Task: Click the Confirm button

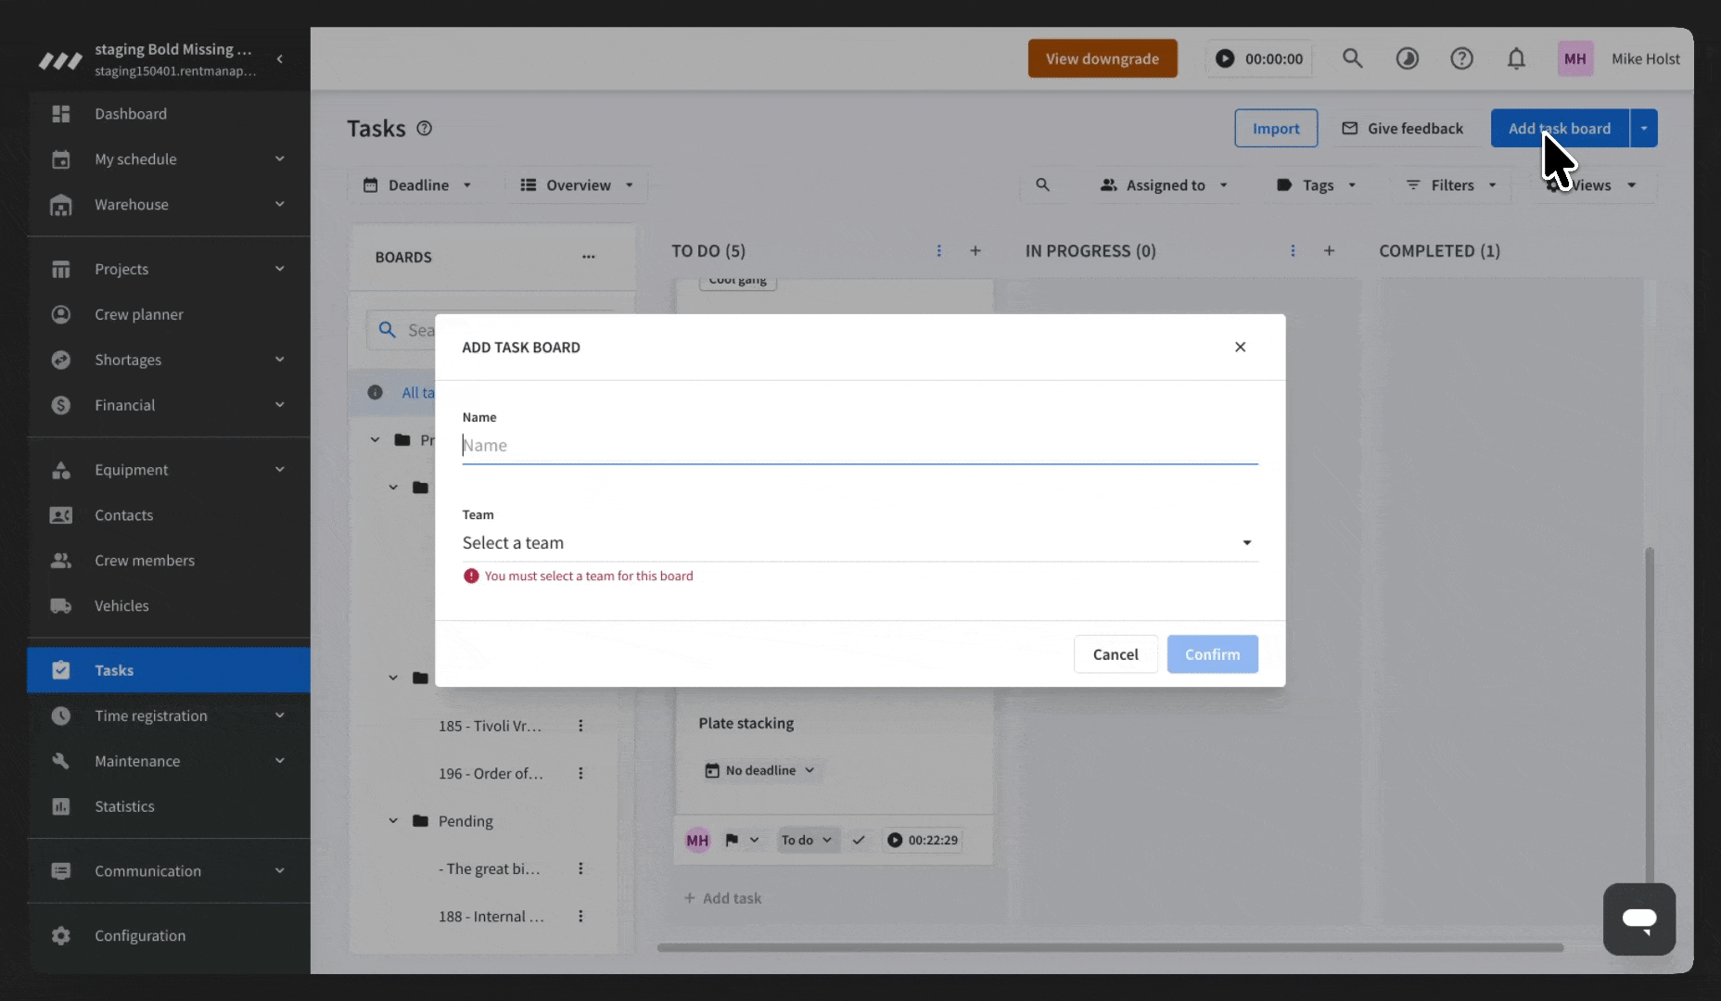Action: point(1212,654)
